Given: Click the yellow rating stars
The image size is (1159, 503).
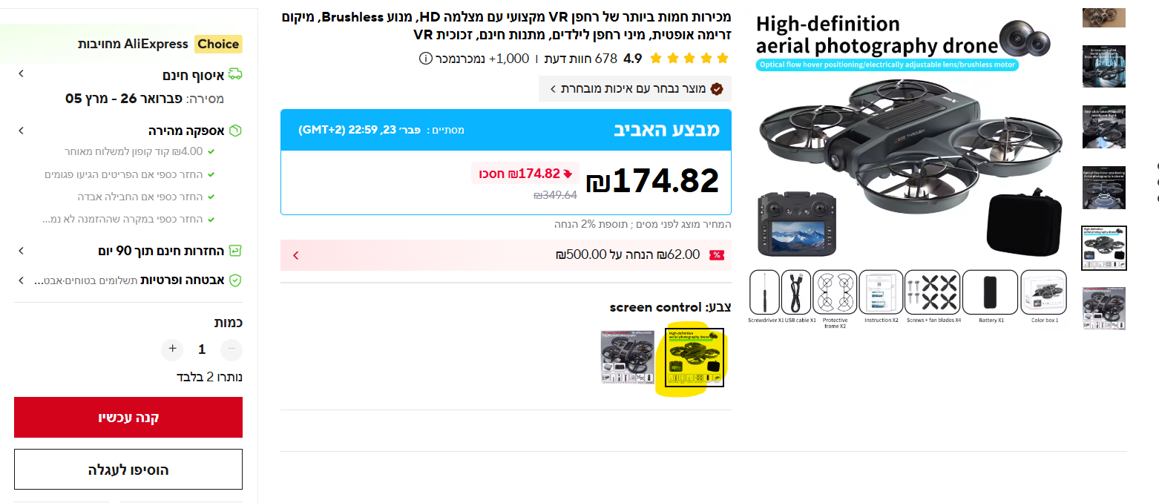Looking at the screenshot, I should (x=689, y=59).
